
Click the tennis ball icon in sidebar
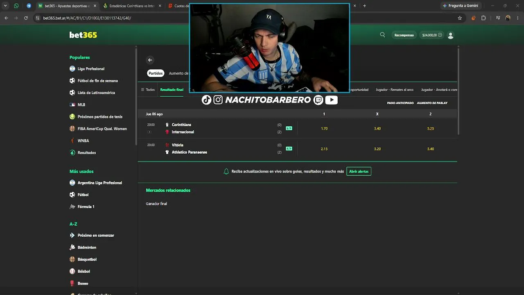coord(72,117)
